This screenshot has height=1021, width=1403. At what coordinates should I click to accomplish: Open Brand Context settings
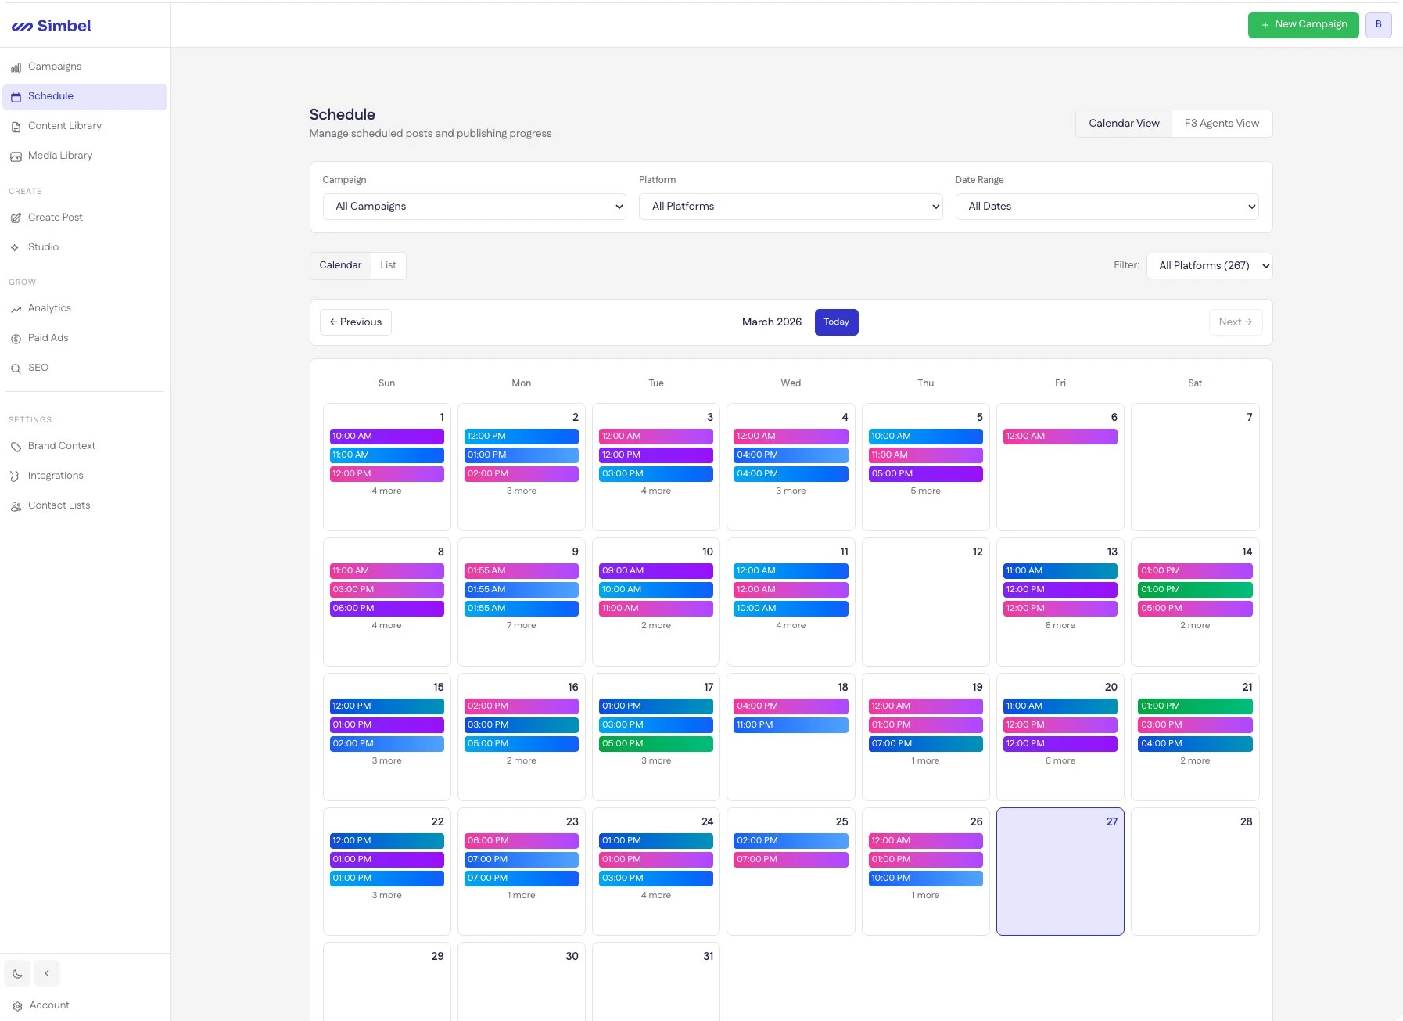pos(61,446)
